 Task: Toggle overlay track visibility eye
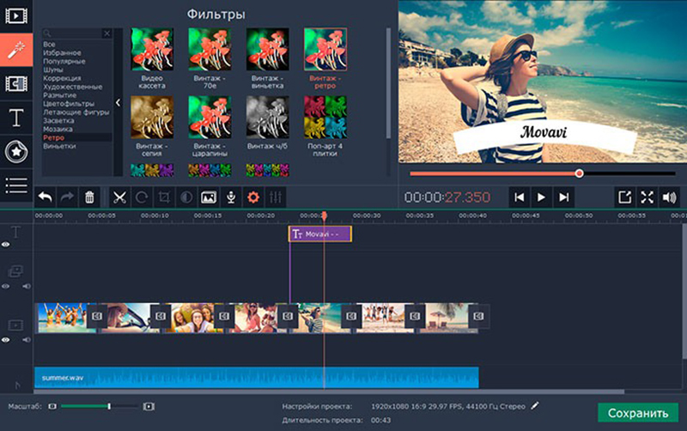pyautogui.click(x=6, y=286)
